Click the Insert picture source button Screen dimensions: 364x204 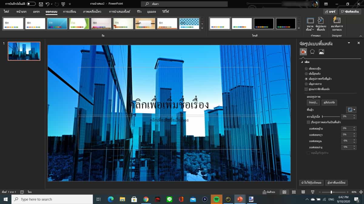pos(313,102)
